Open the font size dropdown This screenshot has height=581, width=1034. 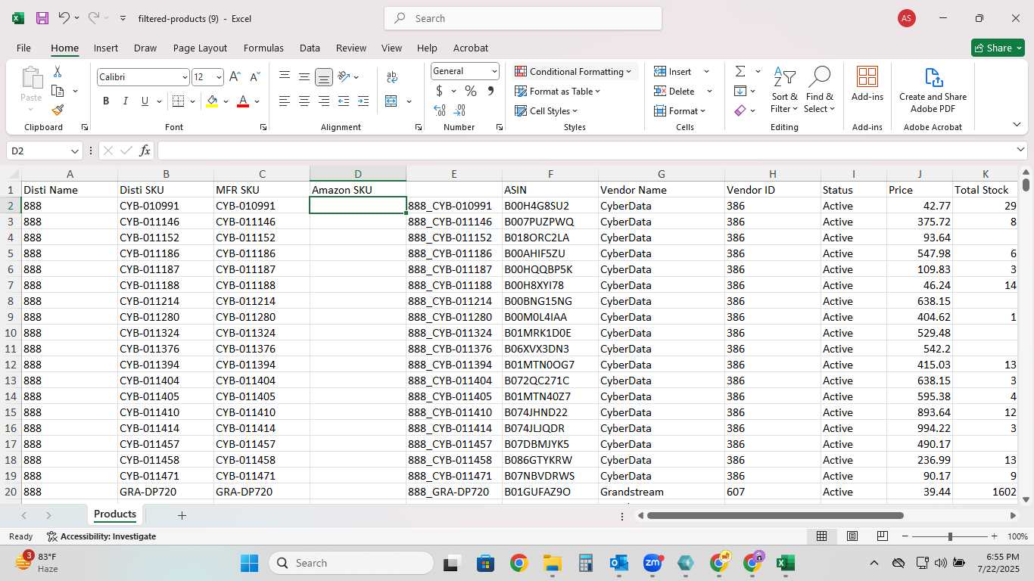coord(219,77)
